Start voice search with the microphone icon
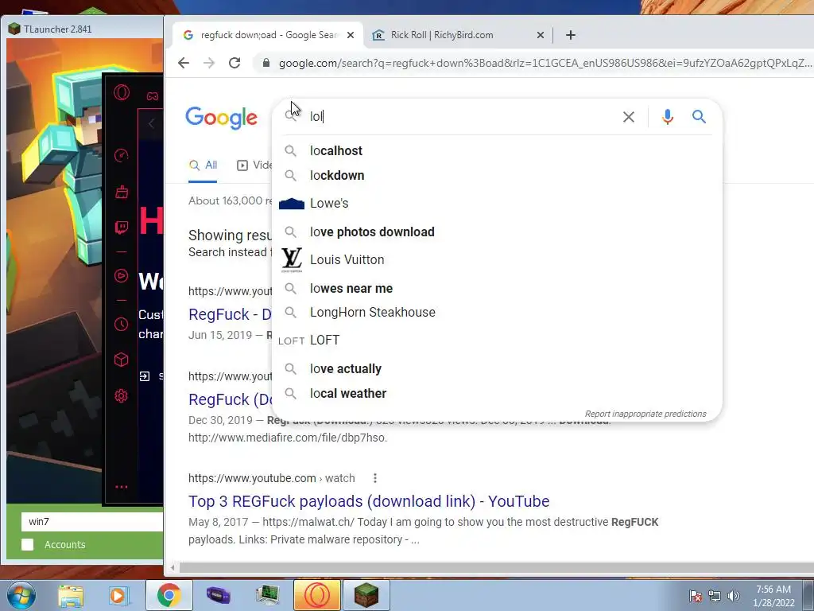This screenshot has height=611, width=814. tap(668, 117)
